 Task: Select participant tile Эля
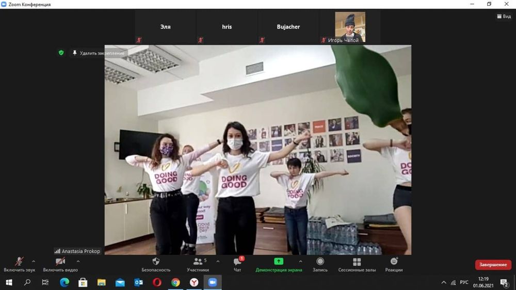point(165,27)
